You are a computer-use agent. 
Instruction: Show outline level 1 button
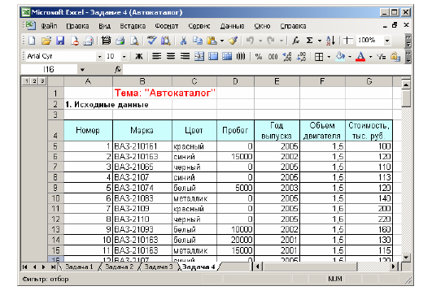click(x=27, y=81)
